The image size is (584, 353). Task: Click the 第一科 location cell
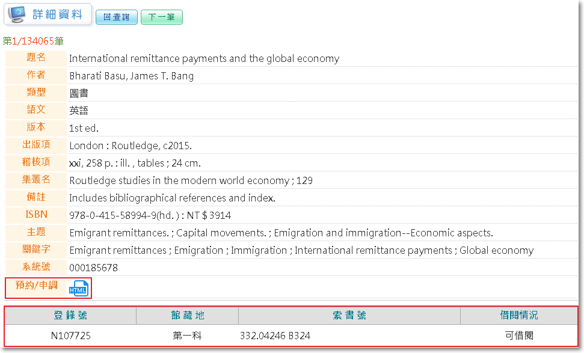187,336
